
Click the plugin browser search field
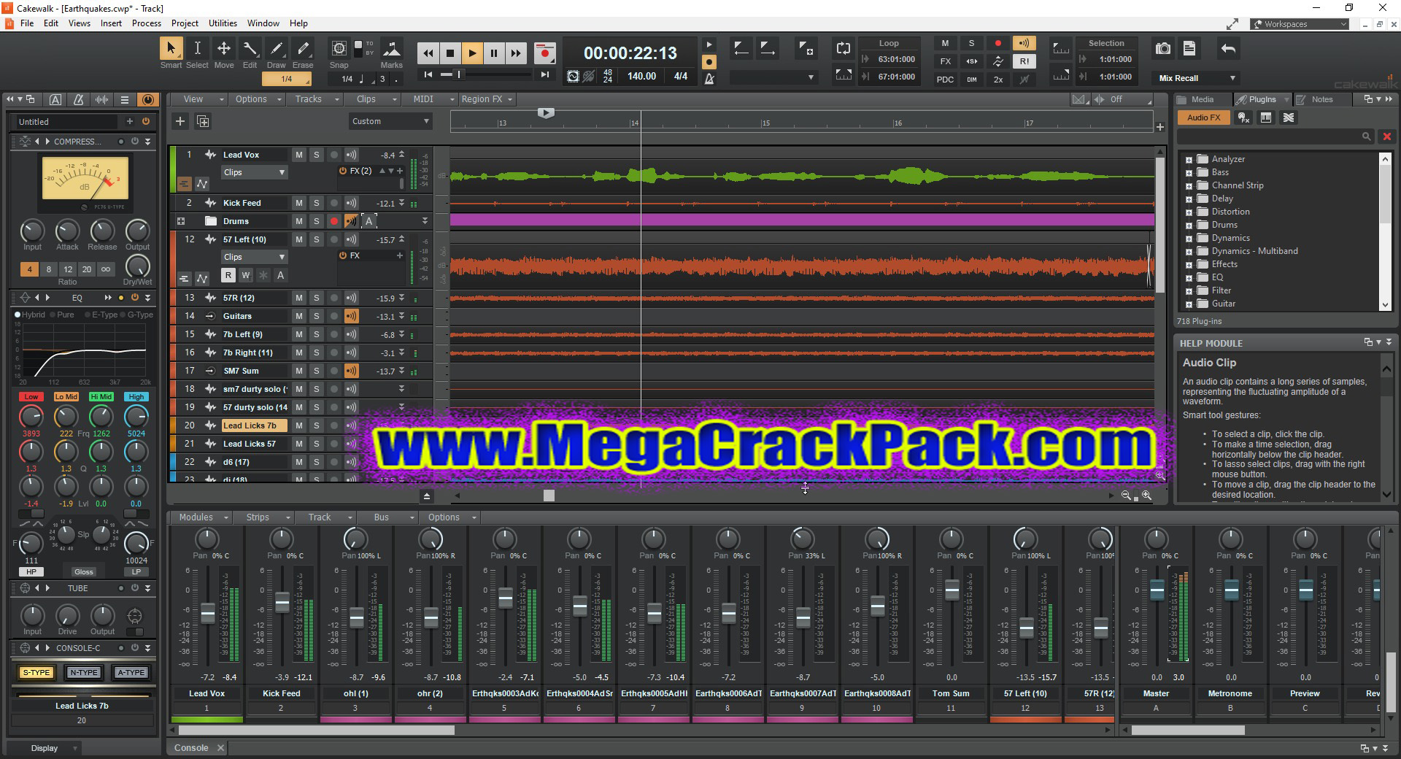click(x=1275, y=136)
